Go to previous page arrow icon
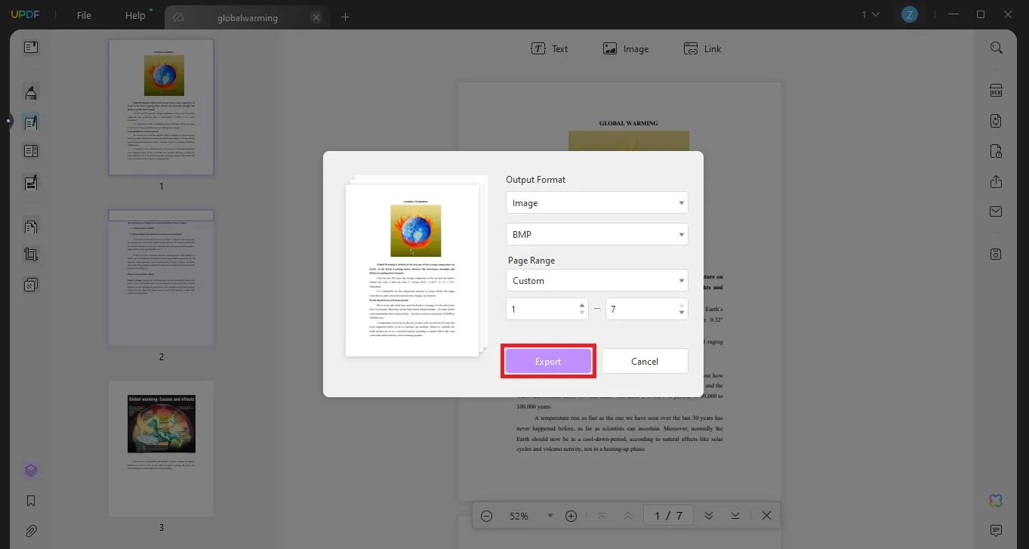Screen dimensions: 1029x549 pyautogui.click(x=628, y=516)
